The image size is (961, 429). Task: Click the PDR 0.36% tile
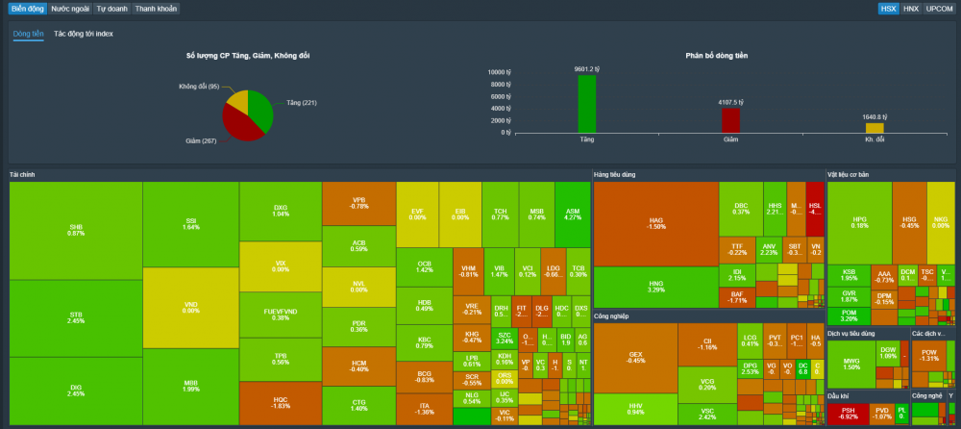(359, 327)
